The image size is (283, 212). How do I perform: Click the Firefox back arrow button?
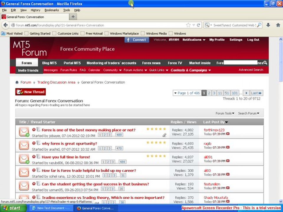(x=5, y=25)
